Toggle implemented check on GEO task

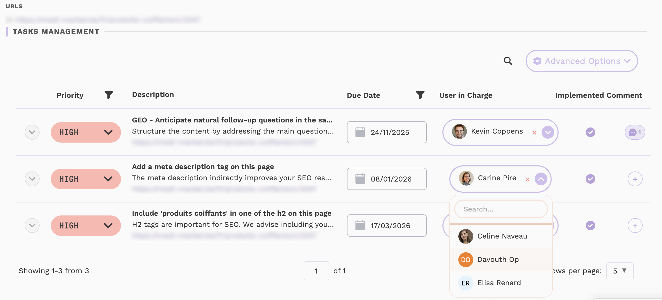click(590, 132)
